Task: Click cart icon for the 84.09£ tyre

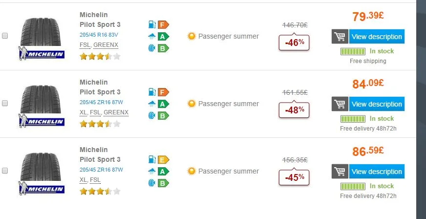Action: point(340,104)
